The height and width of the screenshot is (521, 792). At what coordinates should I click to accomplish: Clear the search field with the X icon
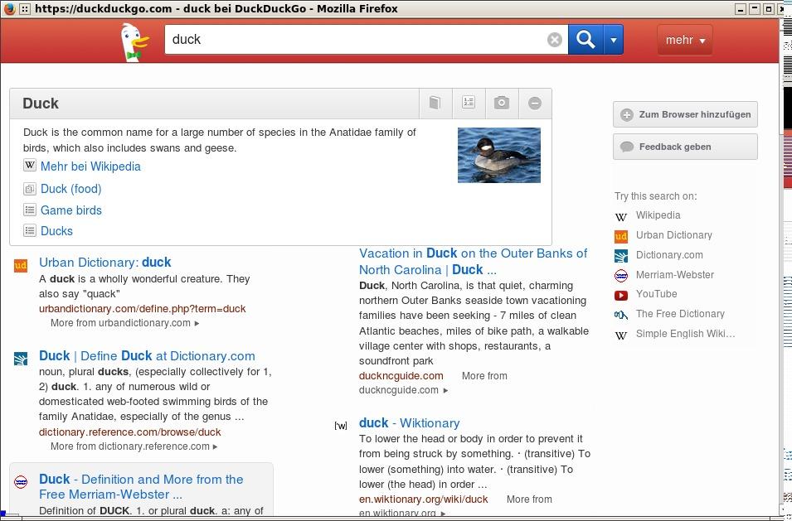tap(554, 38)
